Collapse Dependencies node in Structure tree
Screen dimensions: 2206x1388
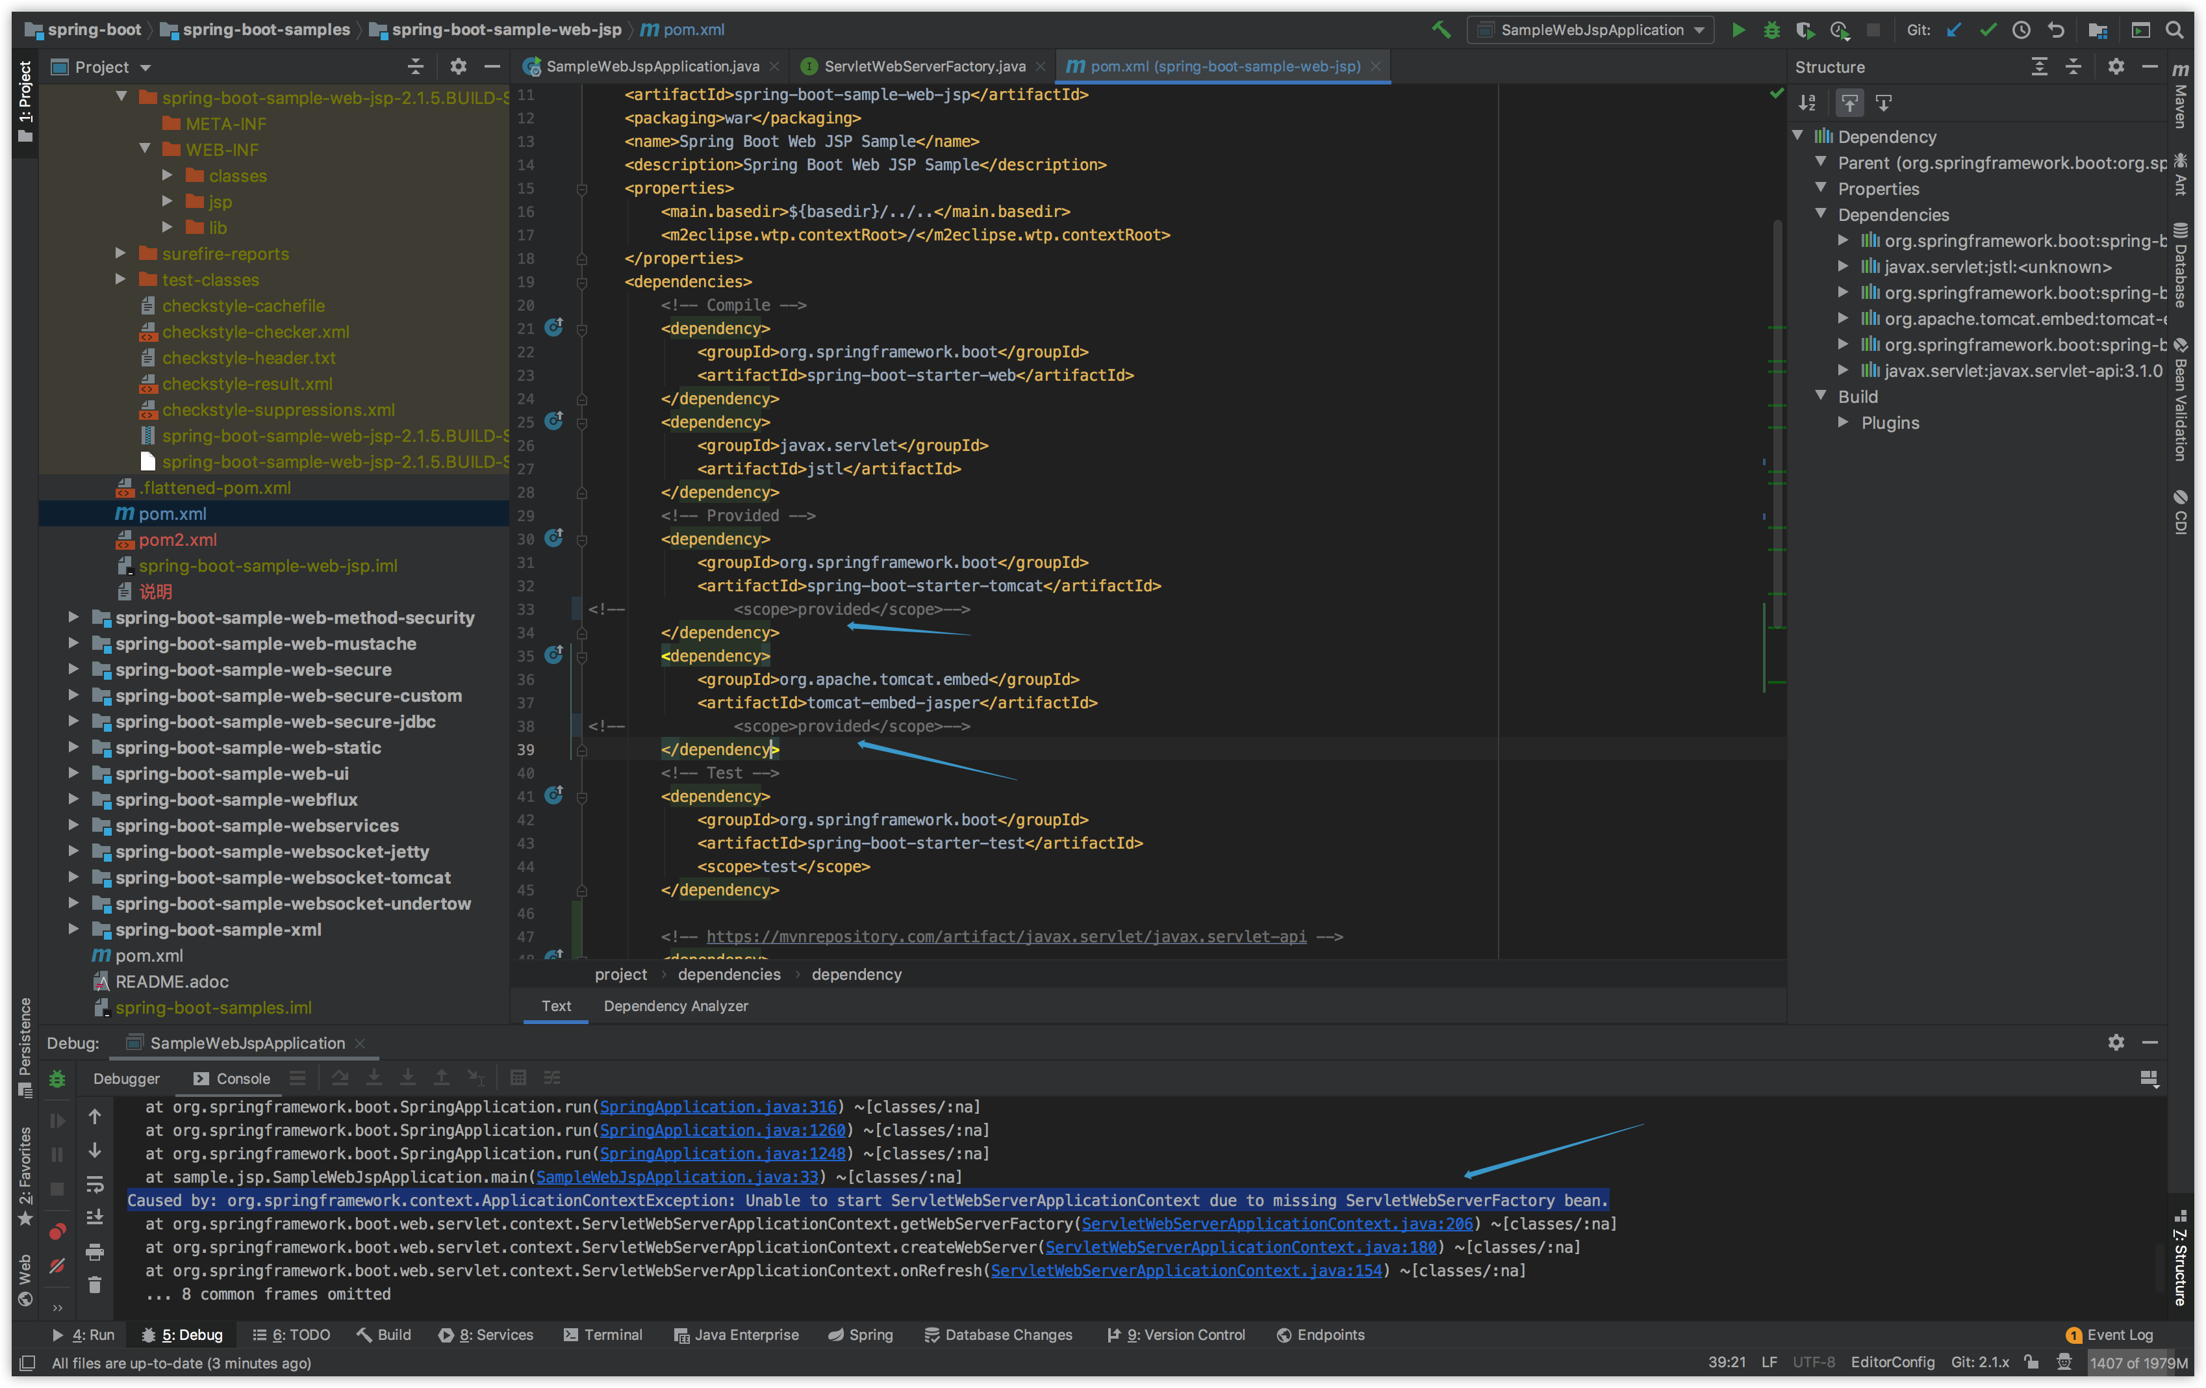pyautogui.click(x=1821, y=214)
